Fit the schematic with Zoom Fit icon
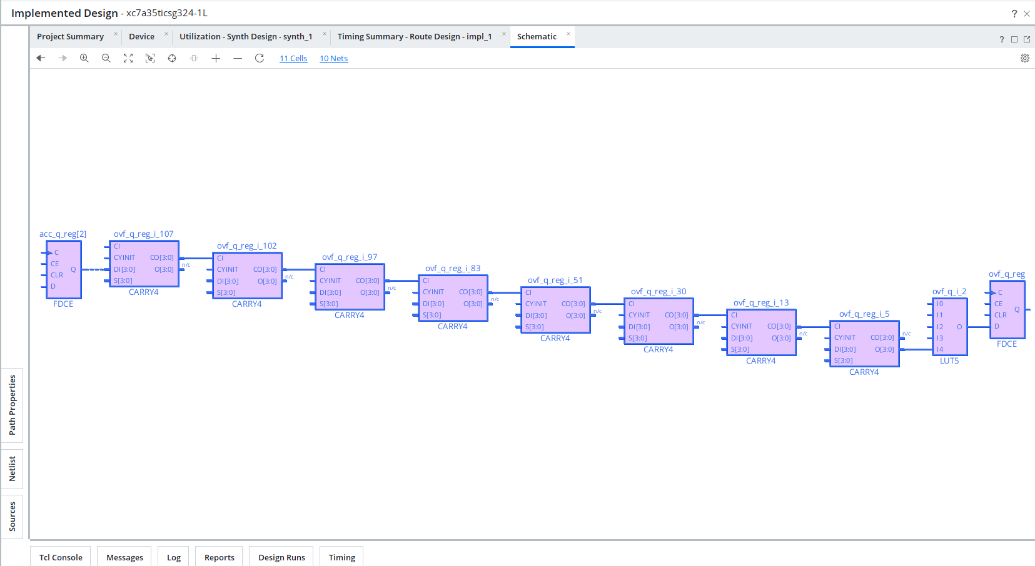Viewport: 1035px width, 566px height. click(x=128, y=58)
